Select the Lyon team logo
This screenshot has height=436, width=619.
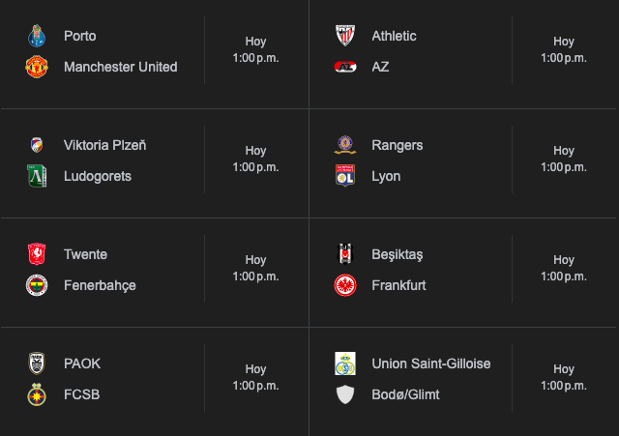(345, 177)
